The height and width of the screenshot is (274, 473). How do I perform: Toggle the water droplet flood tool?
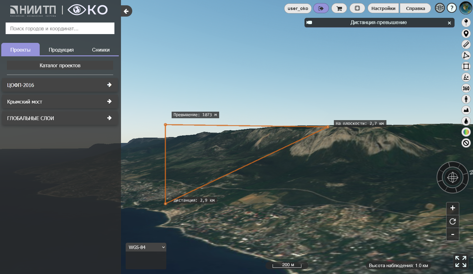(466, 121)
